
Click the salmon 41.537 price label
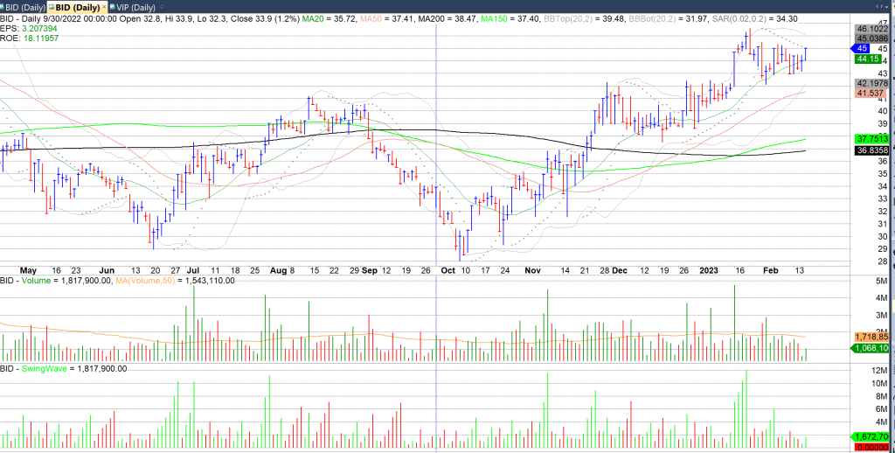tap(871, 92)
